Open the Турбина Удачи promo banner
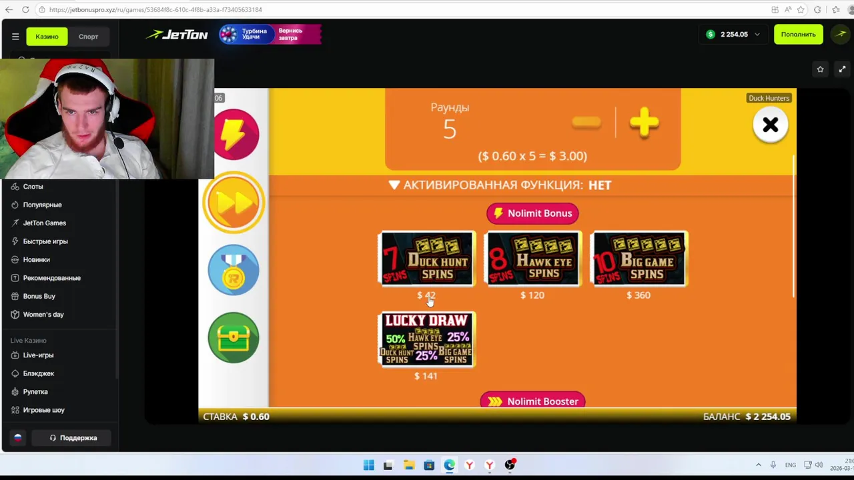Image resolution: width=854 pixels, height=480 pixels. click(x=270, y=34)
